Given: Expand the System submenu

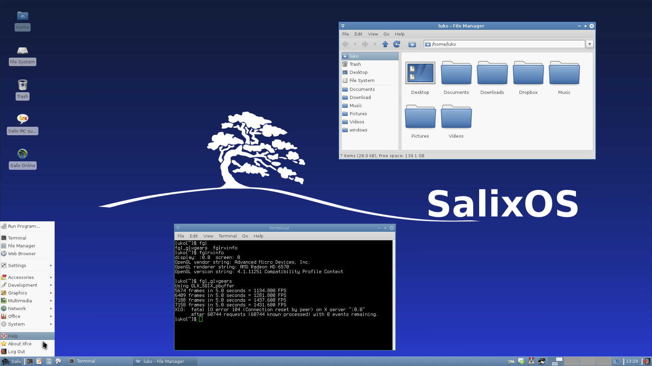Looking at the screenshot, I should 27,324.
